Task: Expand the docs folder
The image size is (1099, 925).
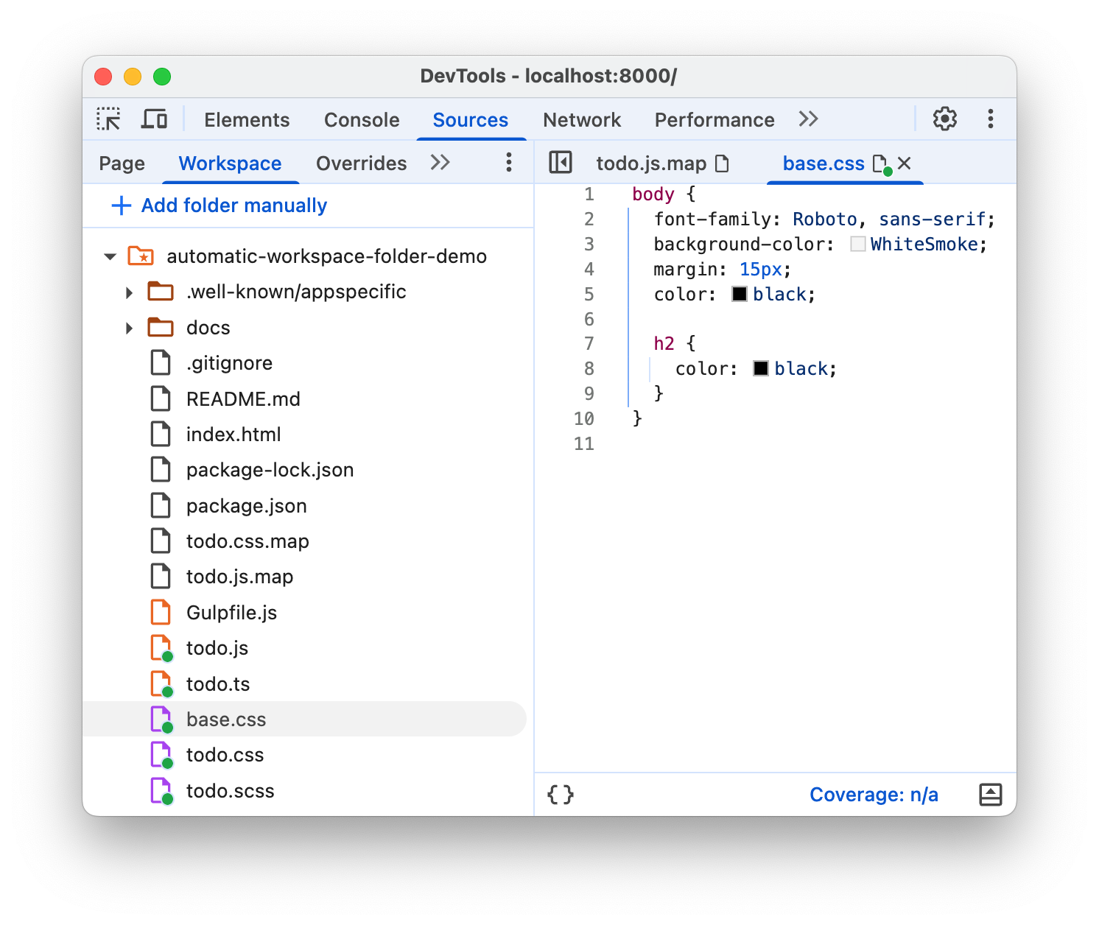Action: pyautogui.click(x=129, y=327)
